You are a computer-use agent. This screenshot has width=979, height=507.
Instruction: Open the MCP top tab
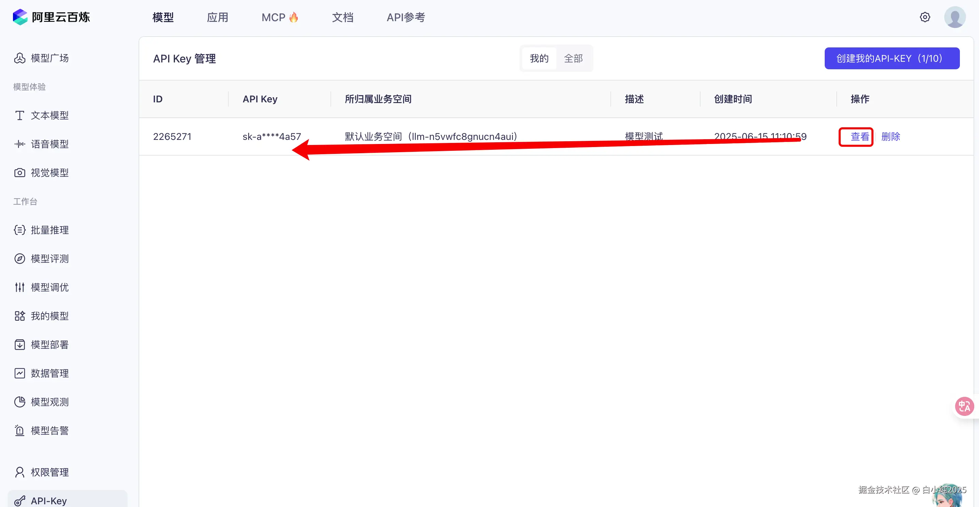279,17
